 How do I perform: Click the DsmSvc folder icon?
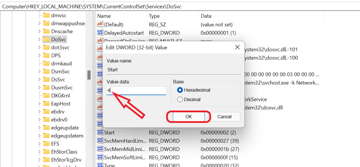46,71
